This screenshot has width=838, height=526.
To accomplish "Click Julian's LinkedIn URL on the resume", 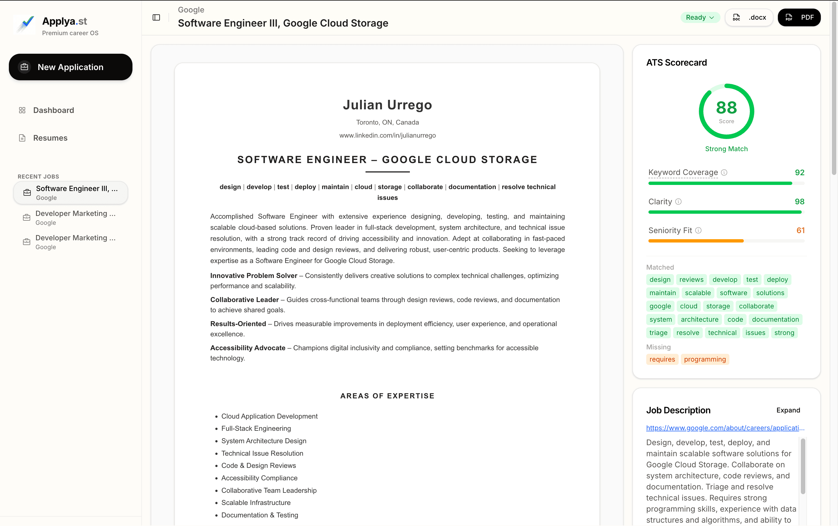I will [387, 135].
